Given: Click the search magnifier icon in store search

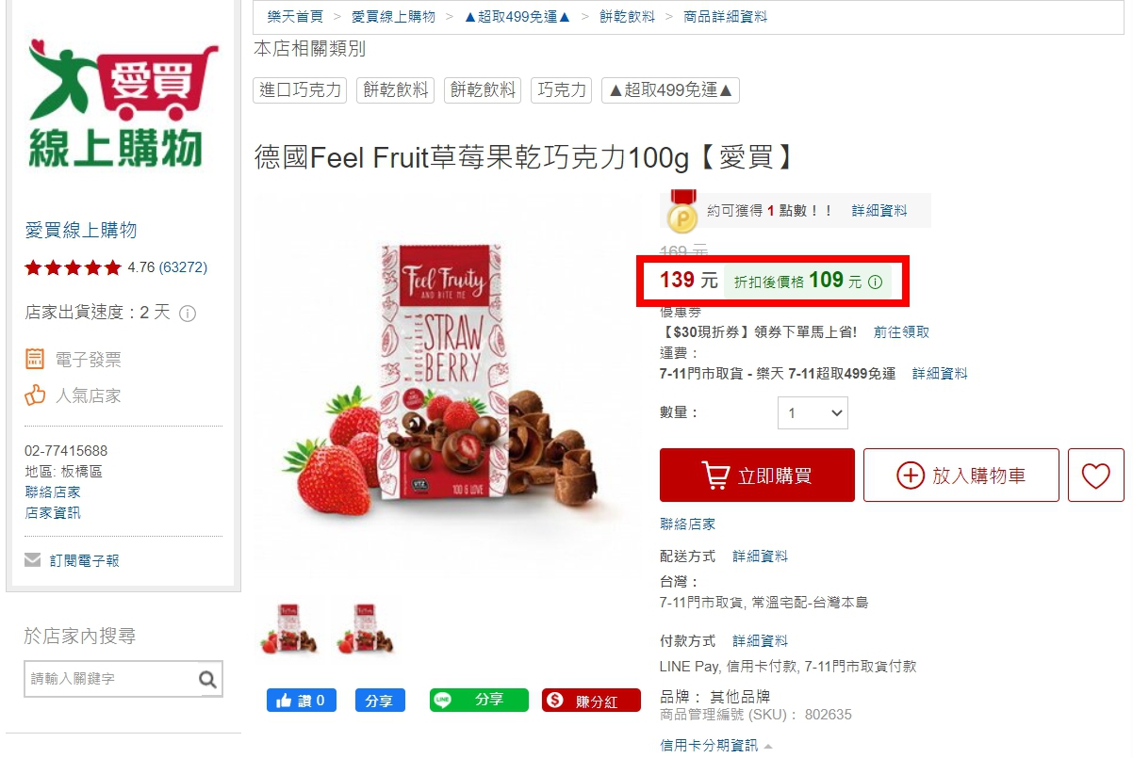Looking at the screenshot, I should pyautogui.click(x=208, y=679).
